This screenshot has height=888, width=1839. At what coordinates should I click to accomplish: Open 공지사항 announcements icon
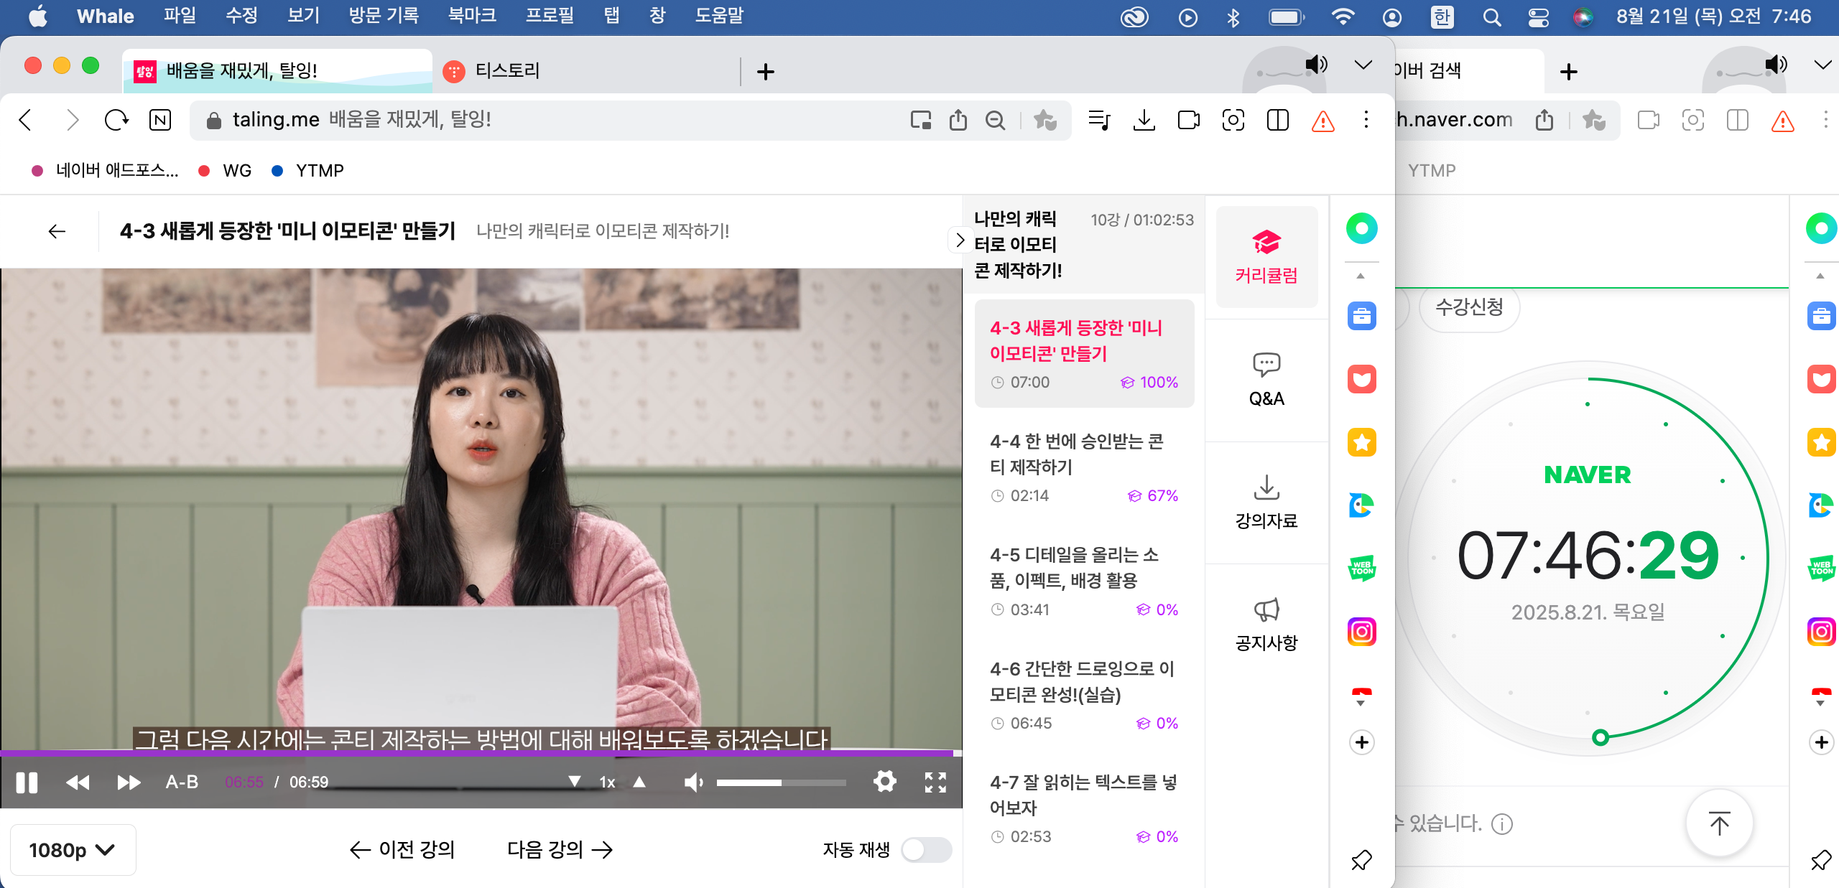[x=1266, y=623]
